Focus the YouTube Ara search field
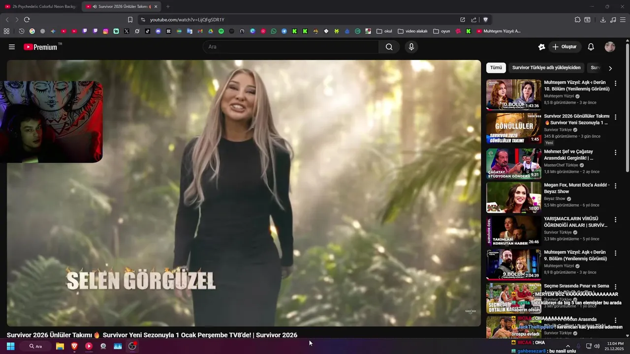630x354 pixels. coord(291,47)
